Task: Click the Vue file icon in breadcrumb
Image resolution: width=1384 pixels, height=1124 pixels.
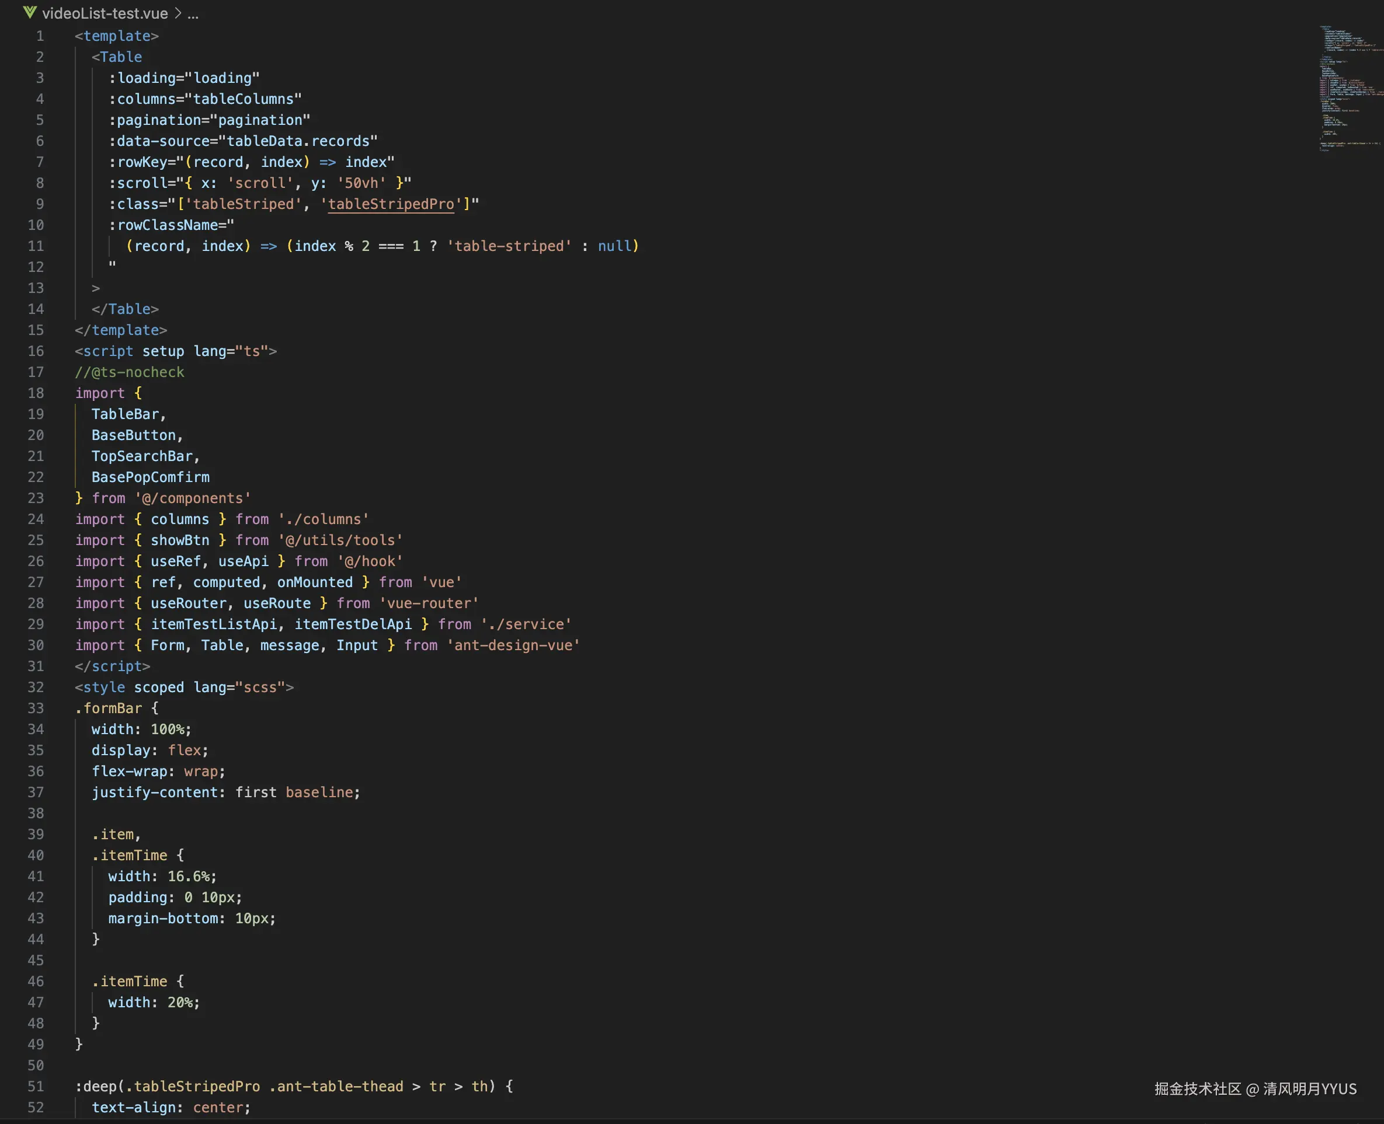Action: click(x=30, y=12)
